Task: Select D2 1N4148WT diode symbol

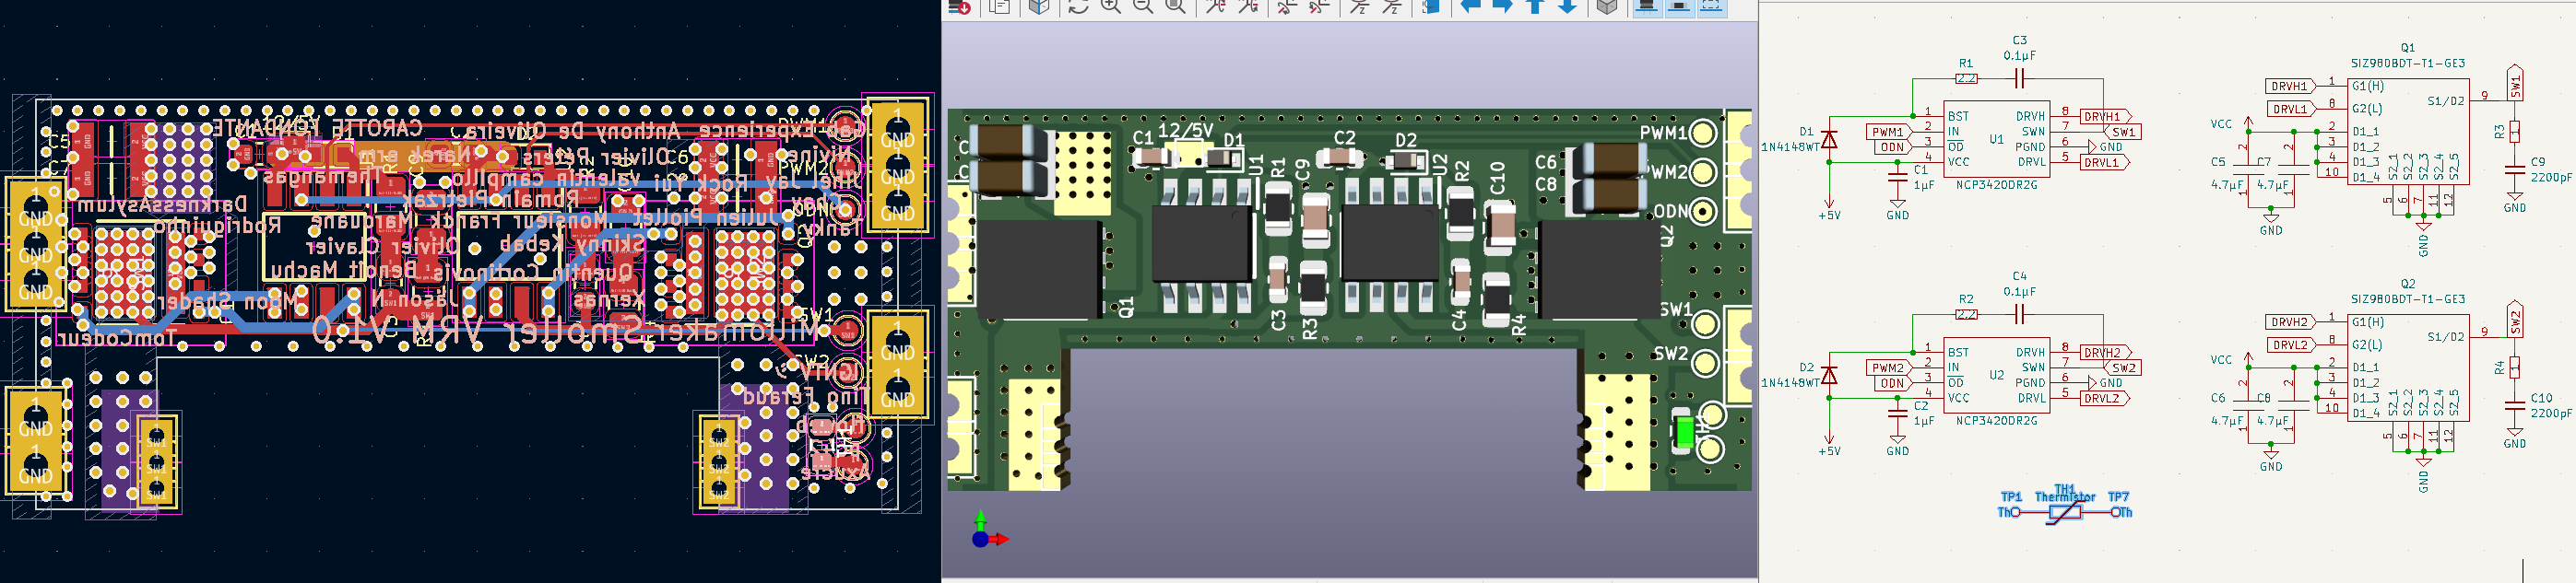Action: [1828, 374]
